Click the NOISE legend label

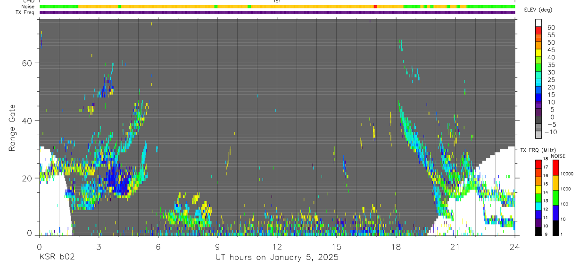tap(558, 156)
